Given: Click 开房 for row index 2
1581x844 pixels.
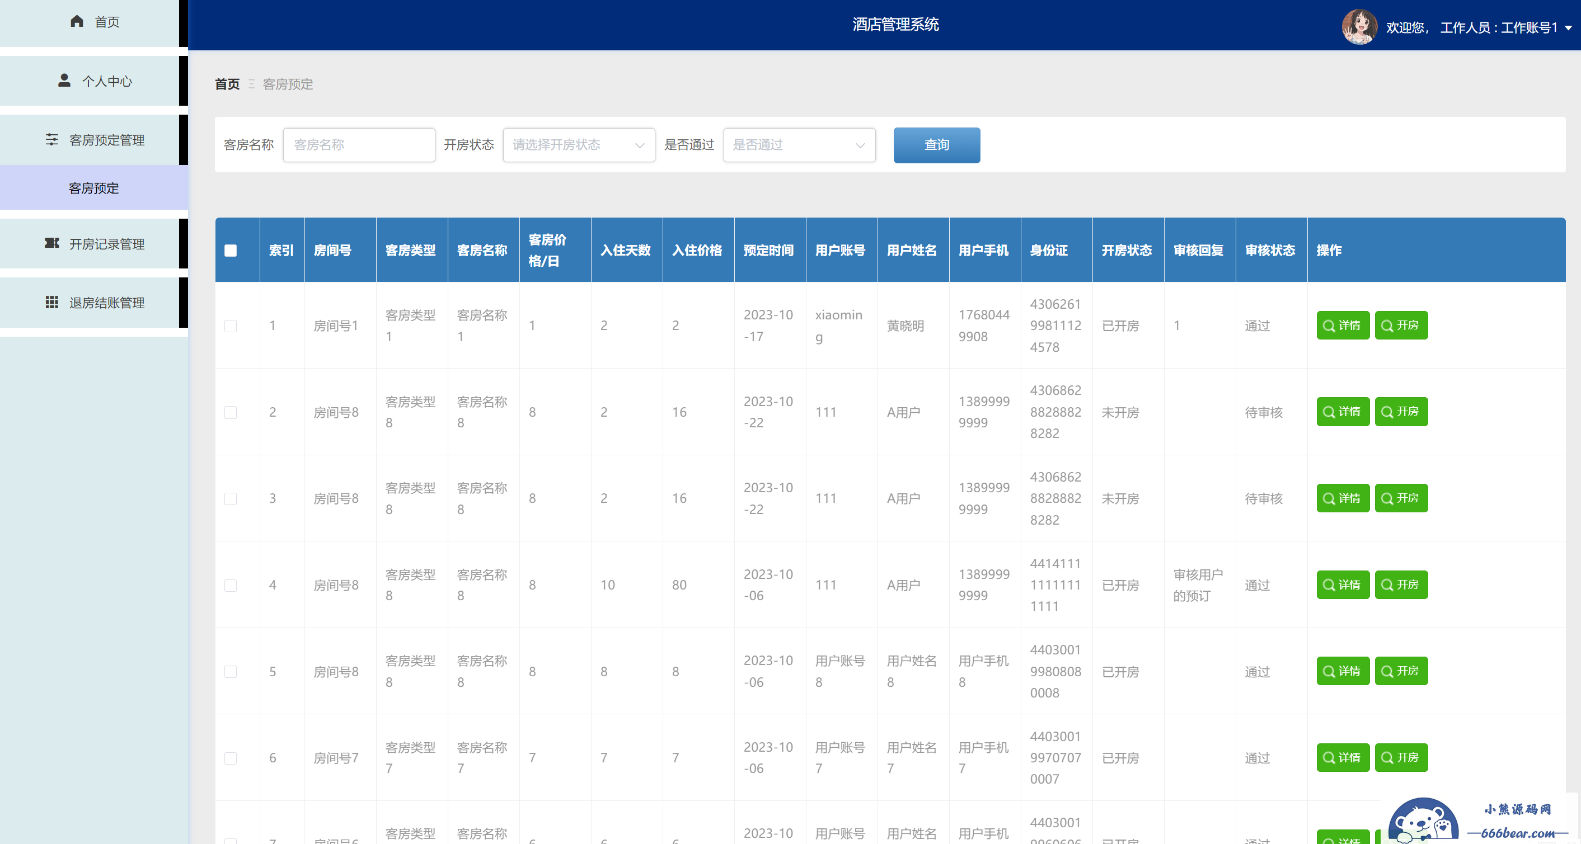Looking at the screenshot, I should [1401, 412].
